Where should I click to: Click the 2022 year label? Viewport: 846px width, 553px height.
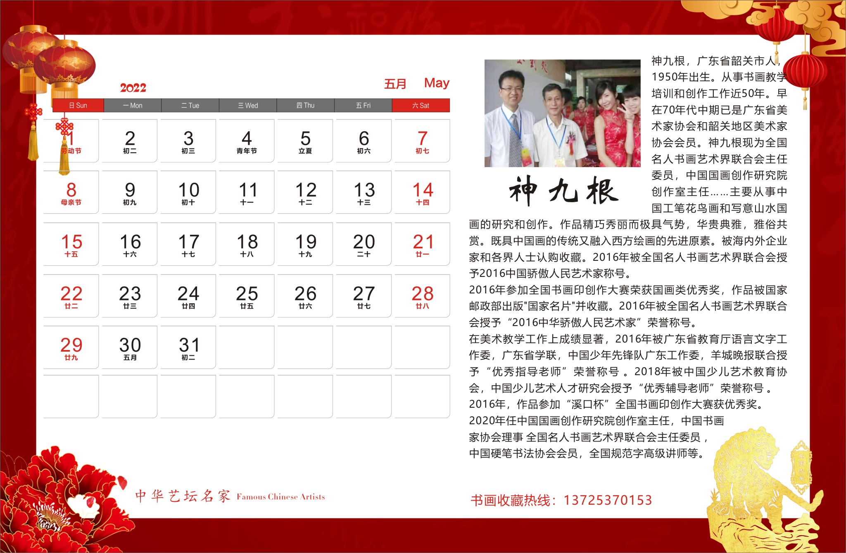pos(133,88)
